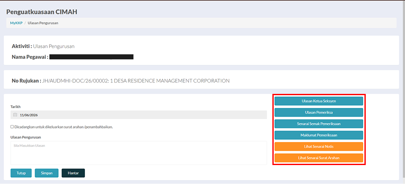Click the Dicadangkan untuk dikeluarkan label text
This screenshot has width=405, height=184.
point(63,127)
